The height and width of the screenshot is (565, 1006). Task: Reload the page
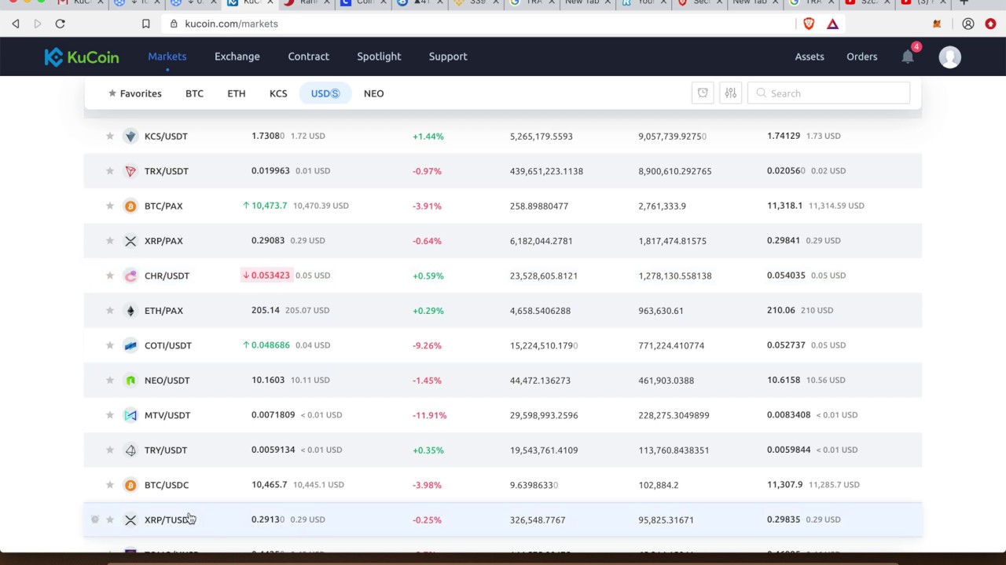tap(60, 24)
